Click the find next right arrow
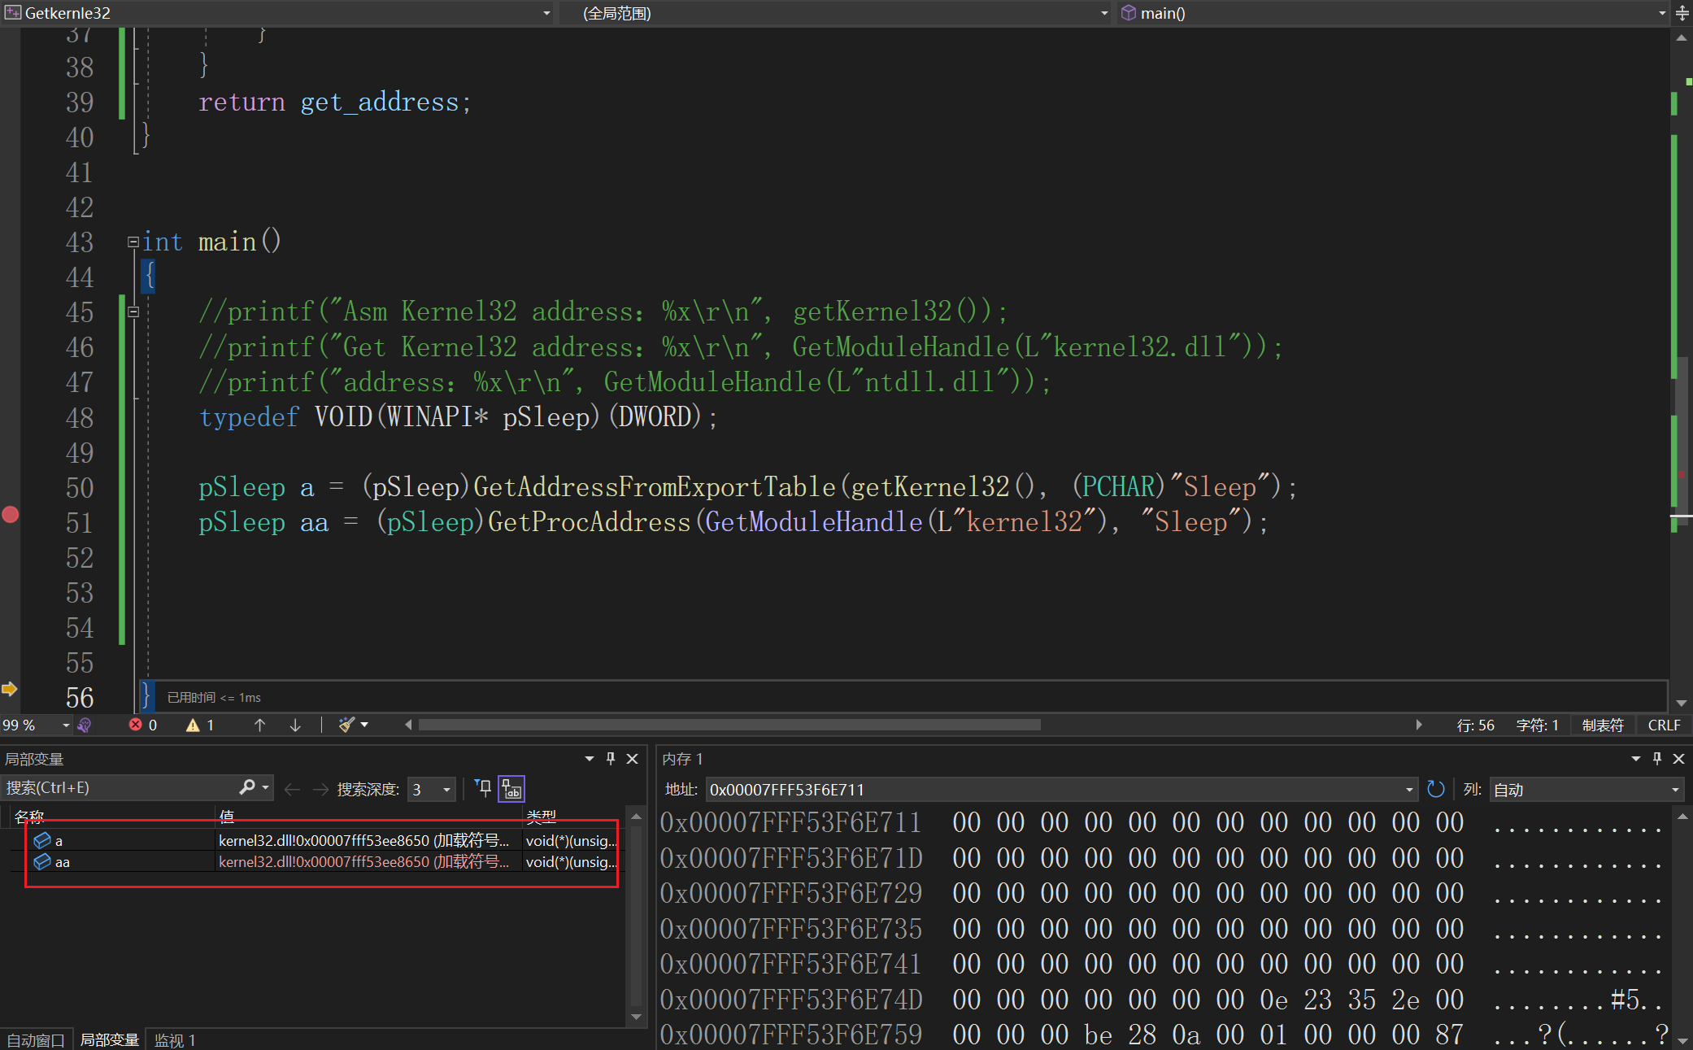This screenshot has height=1050, width=1693. click(x=320, y=789)
